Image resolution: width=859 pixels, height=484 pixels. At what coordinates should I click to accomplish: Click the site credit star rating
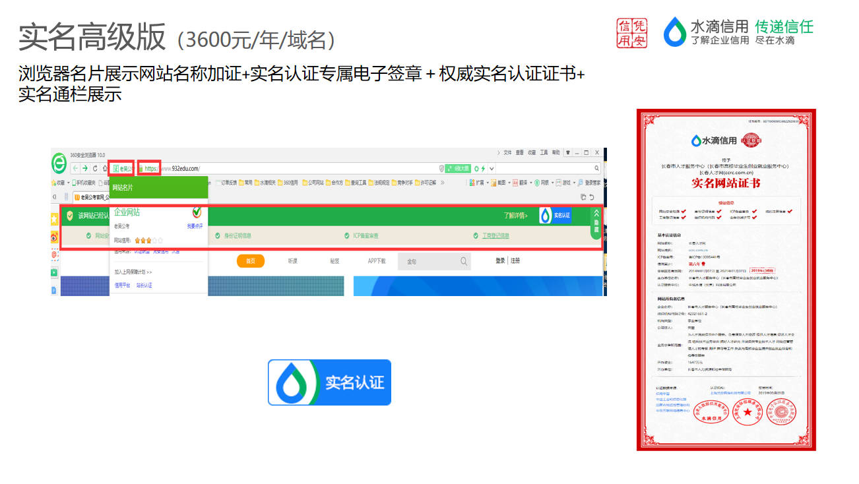pyautogui.click(x=148, y=241)
